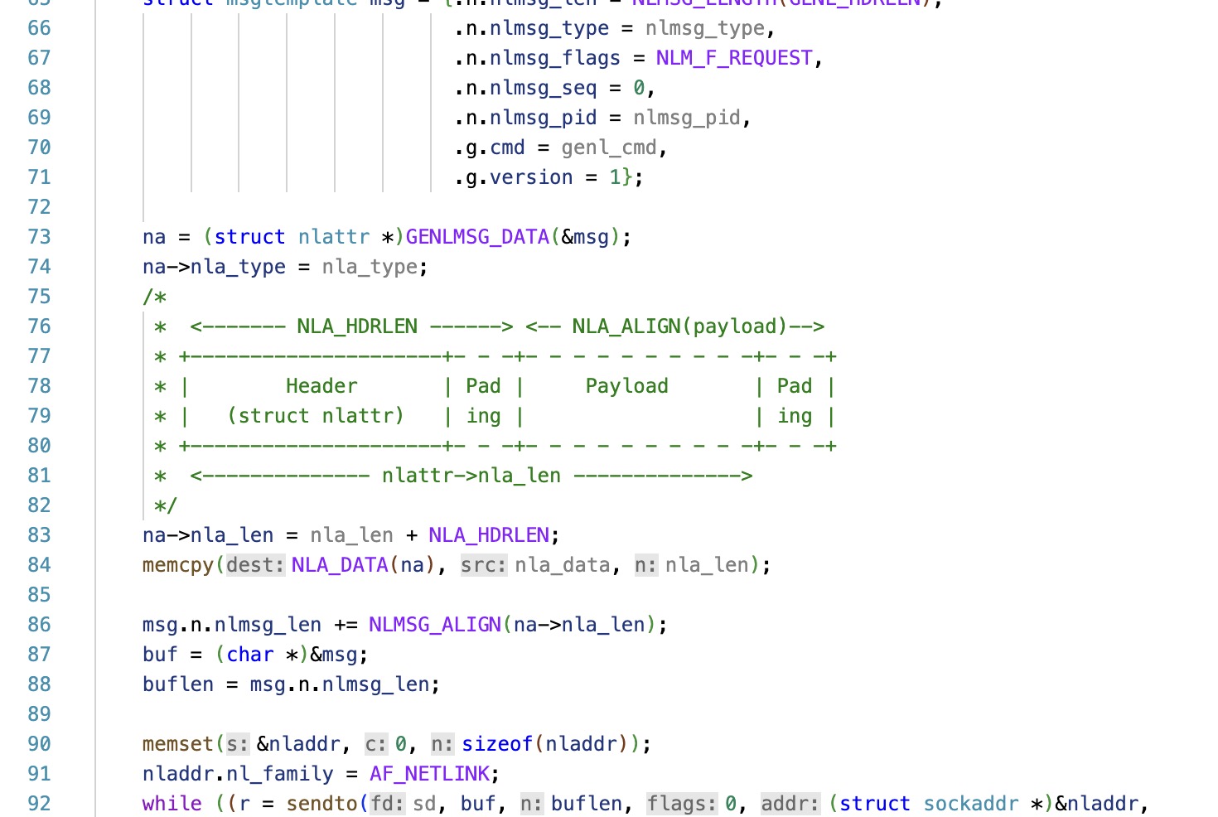This screenshot has height=817, width=1218.
Task: Click the sizeof keyword
Action: [x=497, y=744]
